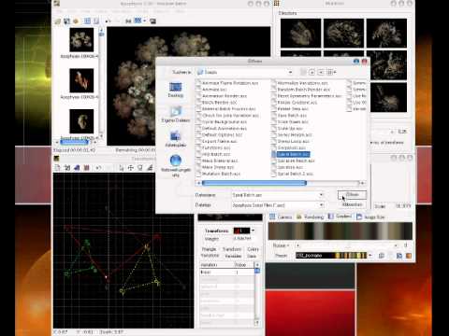This screenshot has height=336, width=449.
Task: Select 'Functions.asc' in the file list
Action: pyautogui.click(x=213, y=147)
